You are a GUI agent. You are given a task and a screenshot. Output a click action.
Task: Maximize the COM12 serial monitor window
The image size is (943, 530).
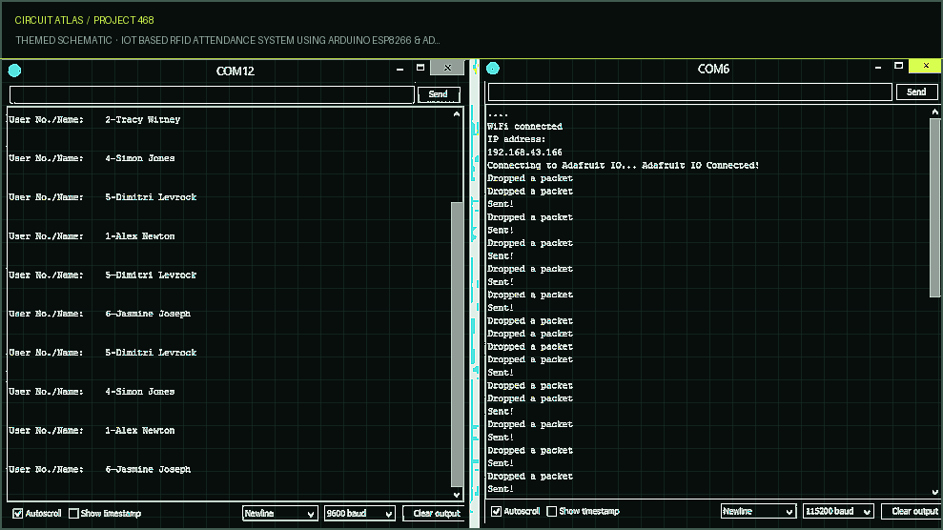pyautogui.click(x=420, y=68)
